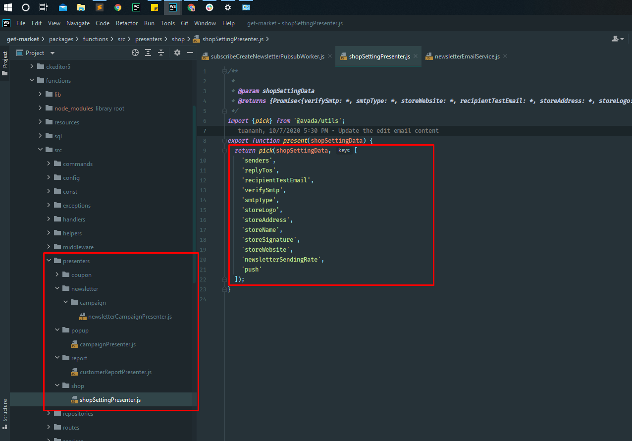Viewport: 632px width, 441px height.
Task: Switch to newsletterEmailService.js tab
Action: 467,56
